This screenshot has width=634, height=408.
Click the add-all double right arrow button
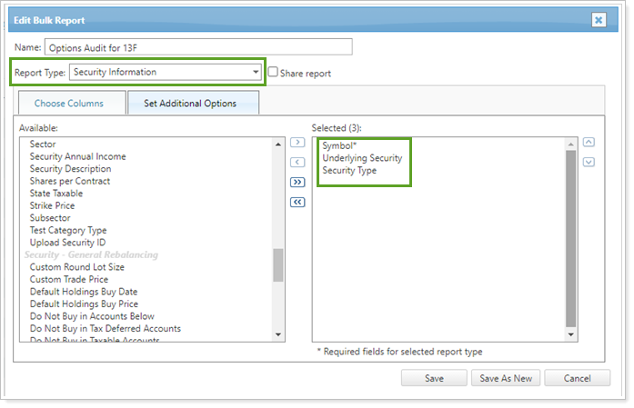pos(297,182)
